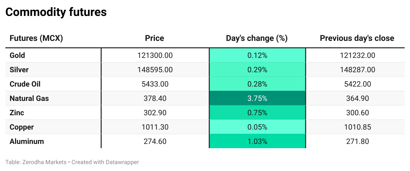410x171 pixels.
Task: Click Aluminum's 1.03% change cell
Action: click(257, 142)
